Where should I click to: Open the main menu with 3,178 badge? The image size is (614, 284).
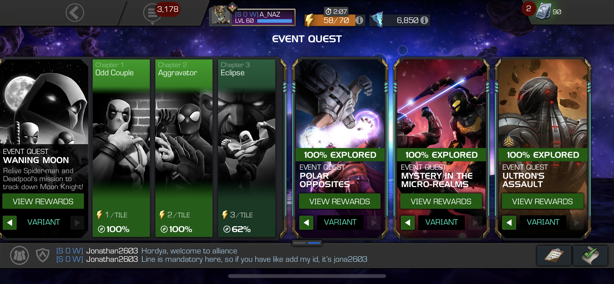[x=152, y=13]
